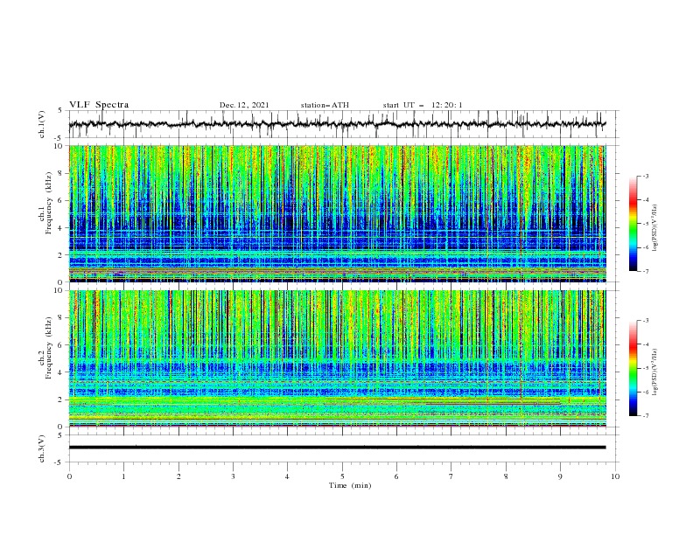The height and width of the screenshot is (535, 693).
Task: Click the ch.2 spectrogram colorbar
Action: pos(633,368)
